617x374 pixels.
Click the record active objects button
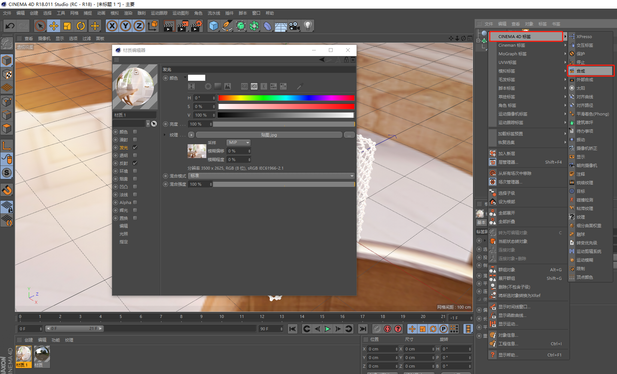coord(388,329)
